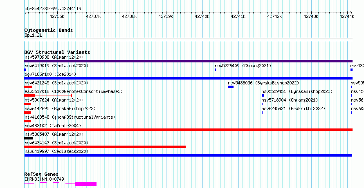This screenshot has width=364, height=188.
Task: Select the blue bar under nsv5488056
Action: [x=231, y=87]
